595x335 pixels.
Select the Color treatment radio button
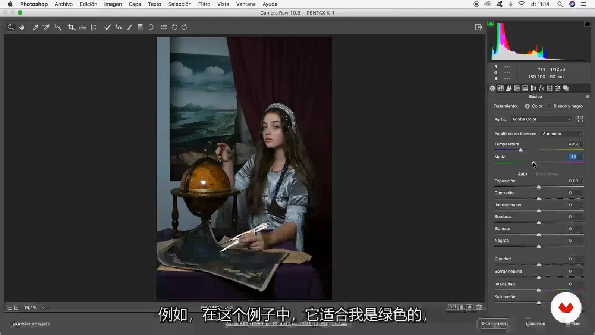click(527, 106)
